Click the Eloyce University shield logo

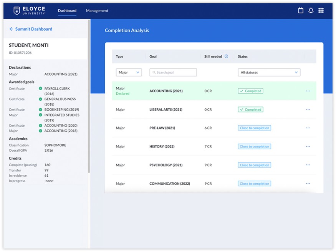pyautogui.click(x=17, y=11)
